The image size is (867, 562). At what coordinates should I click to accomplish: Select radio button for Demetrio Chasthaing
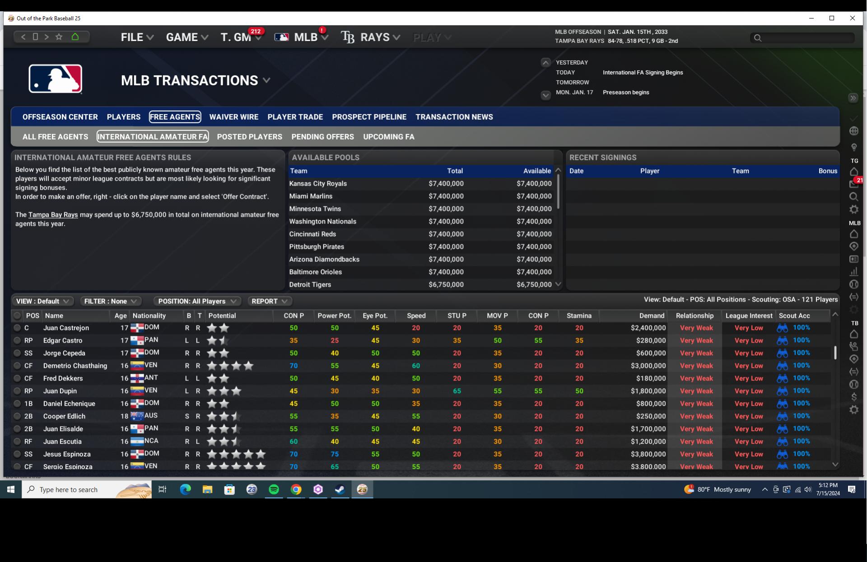pos(17,366)
